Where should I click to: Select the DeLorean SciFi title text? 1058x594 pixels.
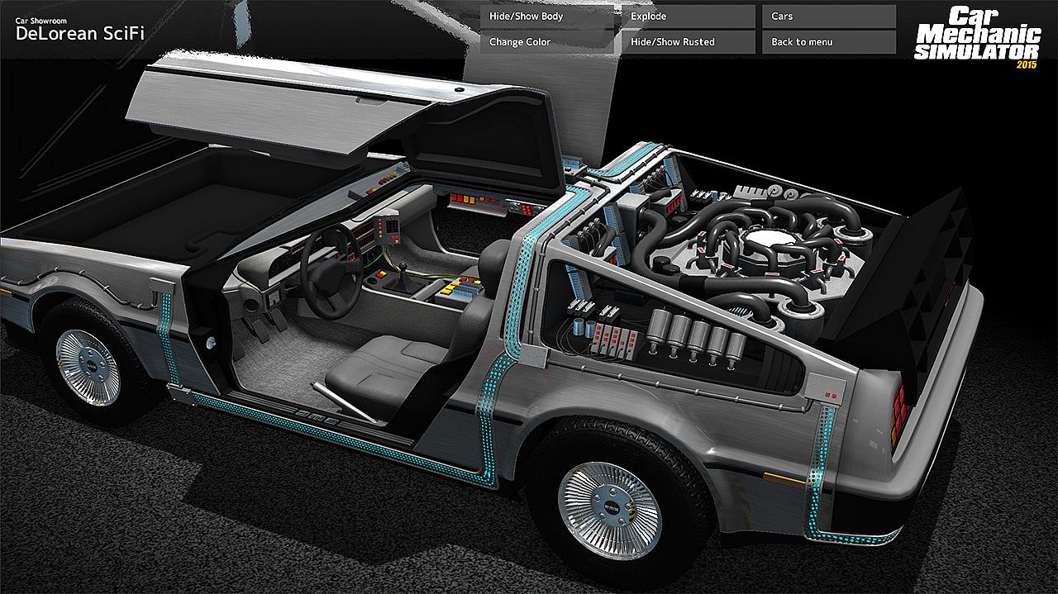(79, 33)
